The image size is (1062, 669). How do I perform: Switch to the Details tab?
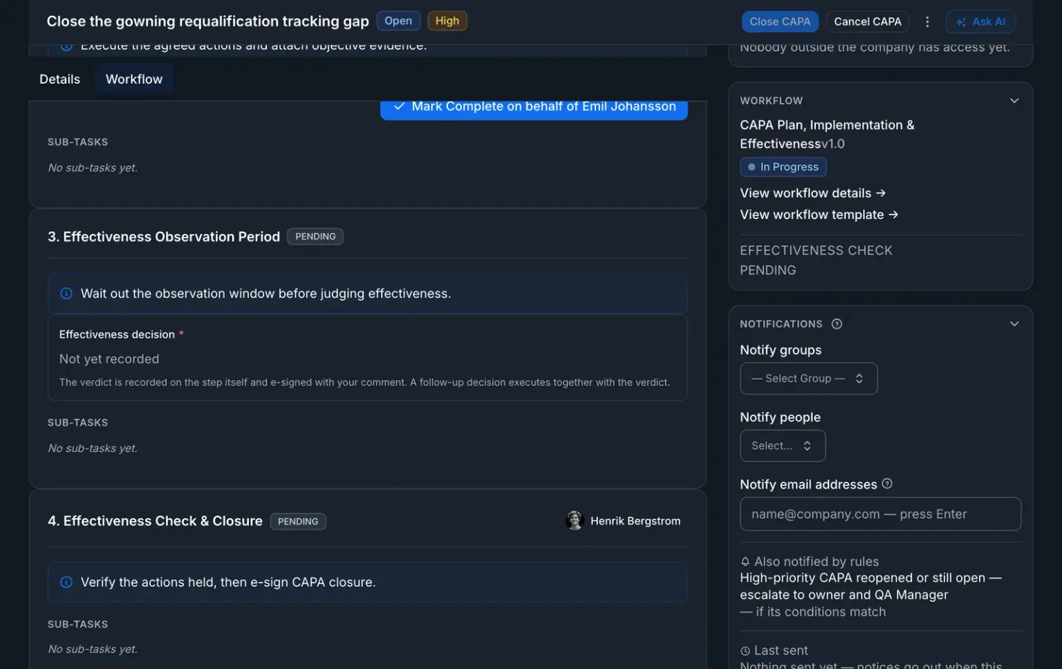[59, 79]
